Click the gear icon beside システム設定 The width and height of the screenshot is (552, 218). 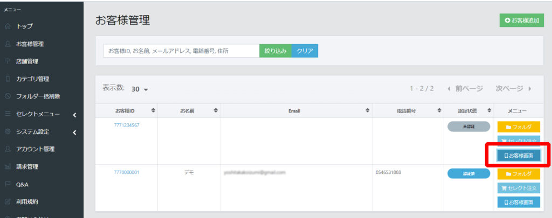coord(8,132)
